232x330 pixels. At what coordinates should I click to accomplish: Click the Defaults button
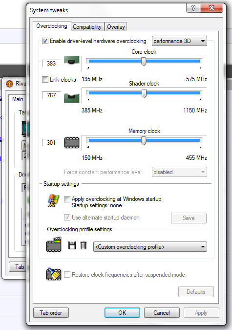[x=196, y=292]
